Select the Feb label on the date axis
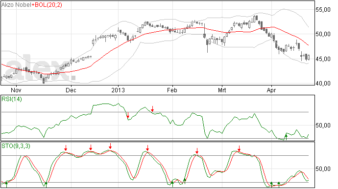The image size is (338, 189). tap(172, 90)
